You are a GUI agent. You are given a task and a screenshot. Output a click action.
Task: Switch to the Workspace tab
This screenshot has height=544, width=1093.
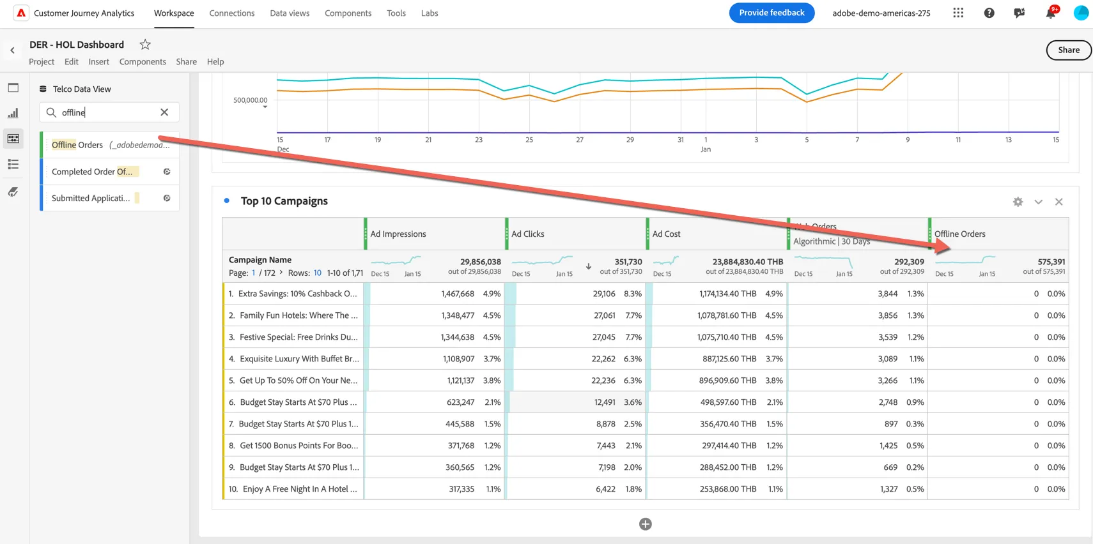click(x=174, y=13)
